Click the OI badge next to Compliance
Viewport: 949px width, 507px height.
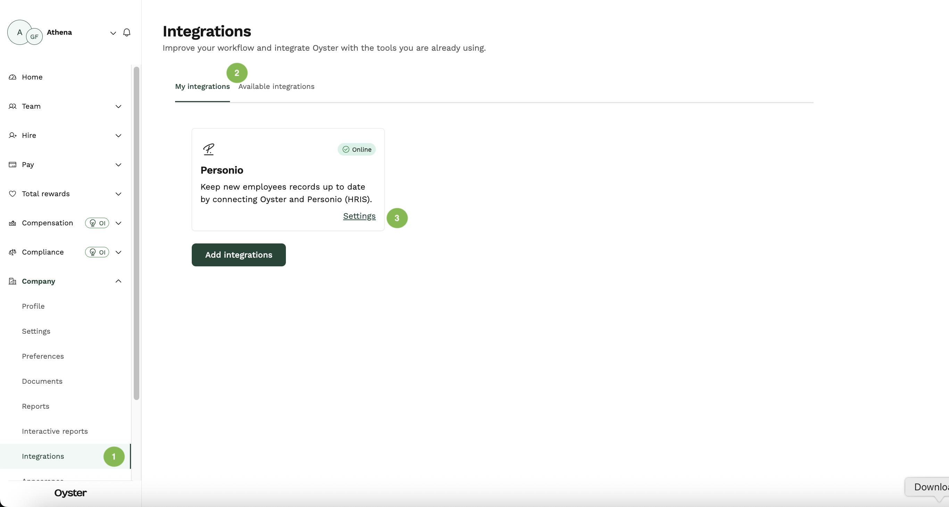coord(97,252)
